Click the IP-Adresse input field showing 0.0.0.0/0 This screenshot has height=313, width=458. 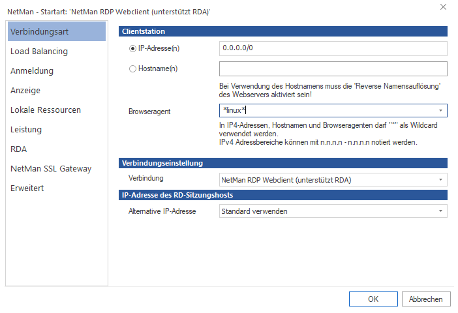(x=333, y=48)
